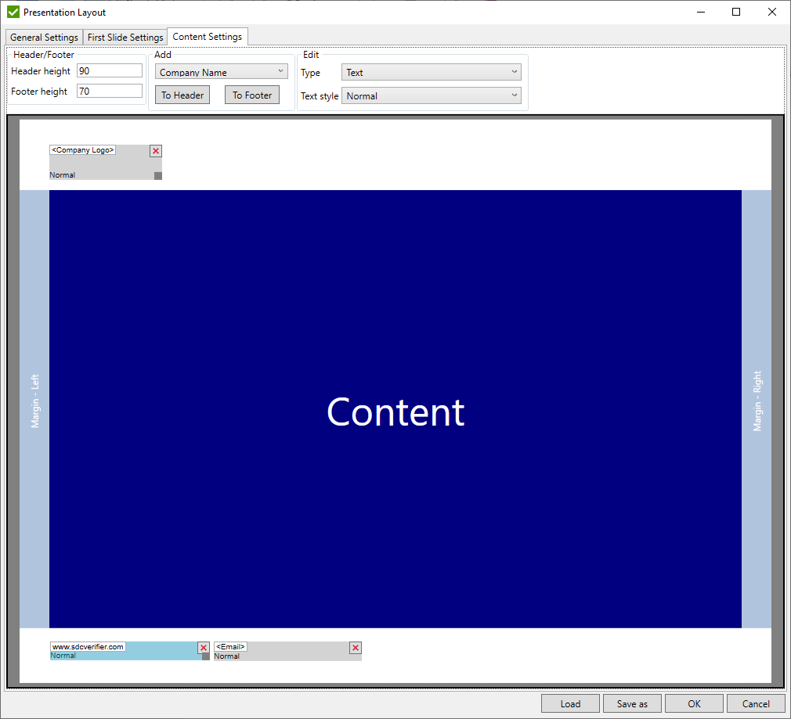
Task: Select the Header height input field
Action: (x=109, y=70)
